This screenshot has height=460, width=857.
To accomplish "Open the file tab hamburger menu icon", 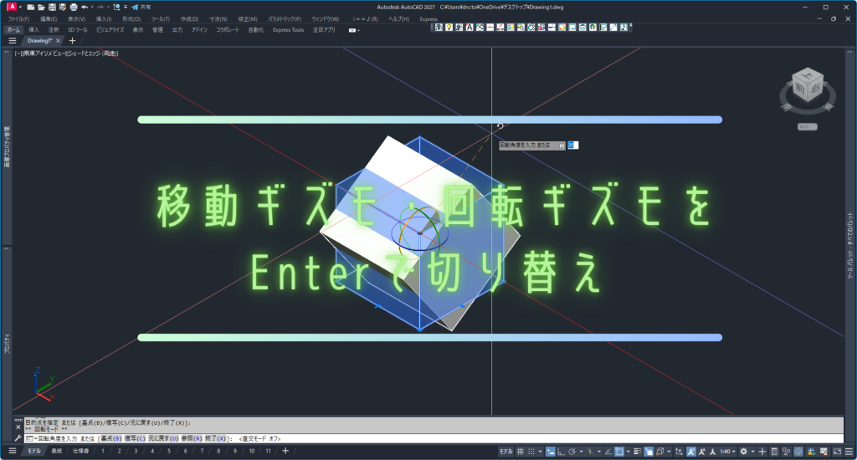I will (13, 40).
